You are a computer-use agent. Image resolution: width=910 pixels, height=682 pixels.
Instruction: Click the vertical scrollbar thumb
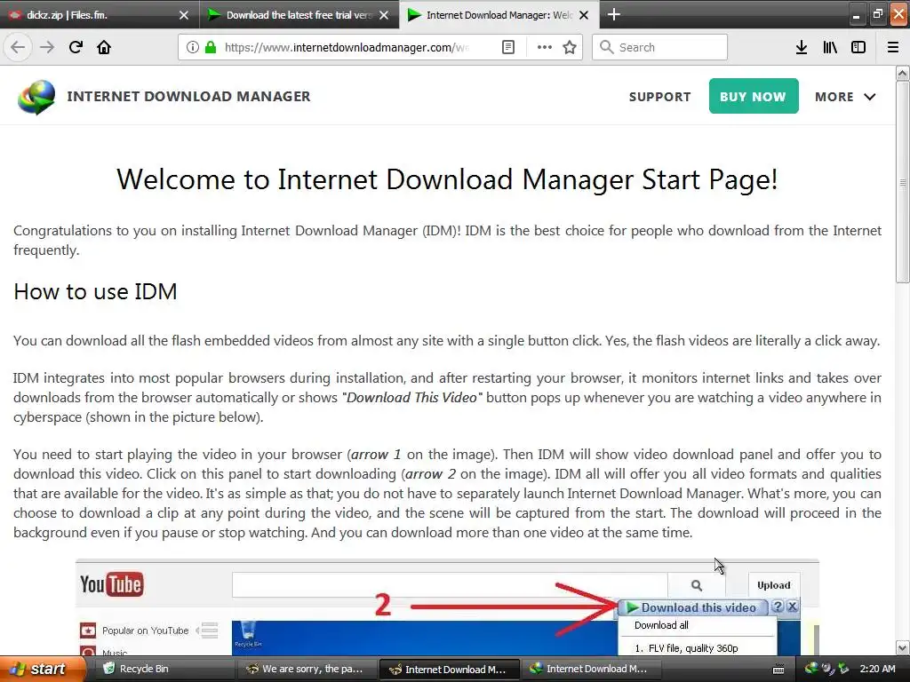(x=902, y=182)
